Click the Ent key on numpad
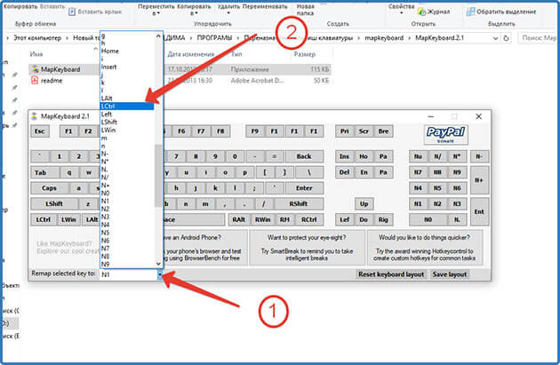The width and height of the screenshot is (560, 365). pos(479,211)
